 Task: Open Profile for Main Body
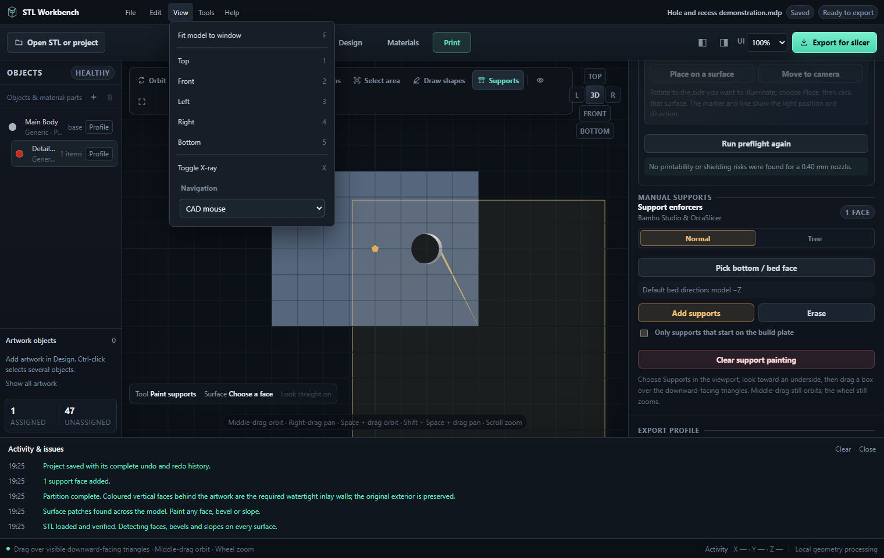(x=99, y=127)
